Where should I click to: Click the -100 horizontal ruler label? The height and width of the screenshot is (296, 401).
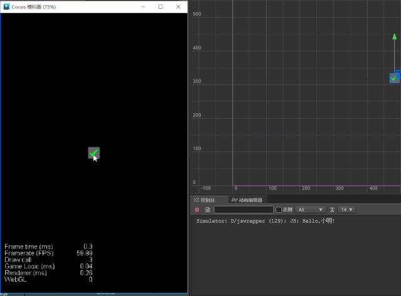[x=206, y=188]
